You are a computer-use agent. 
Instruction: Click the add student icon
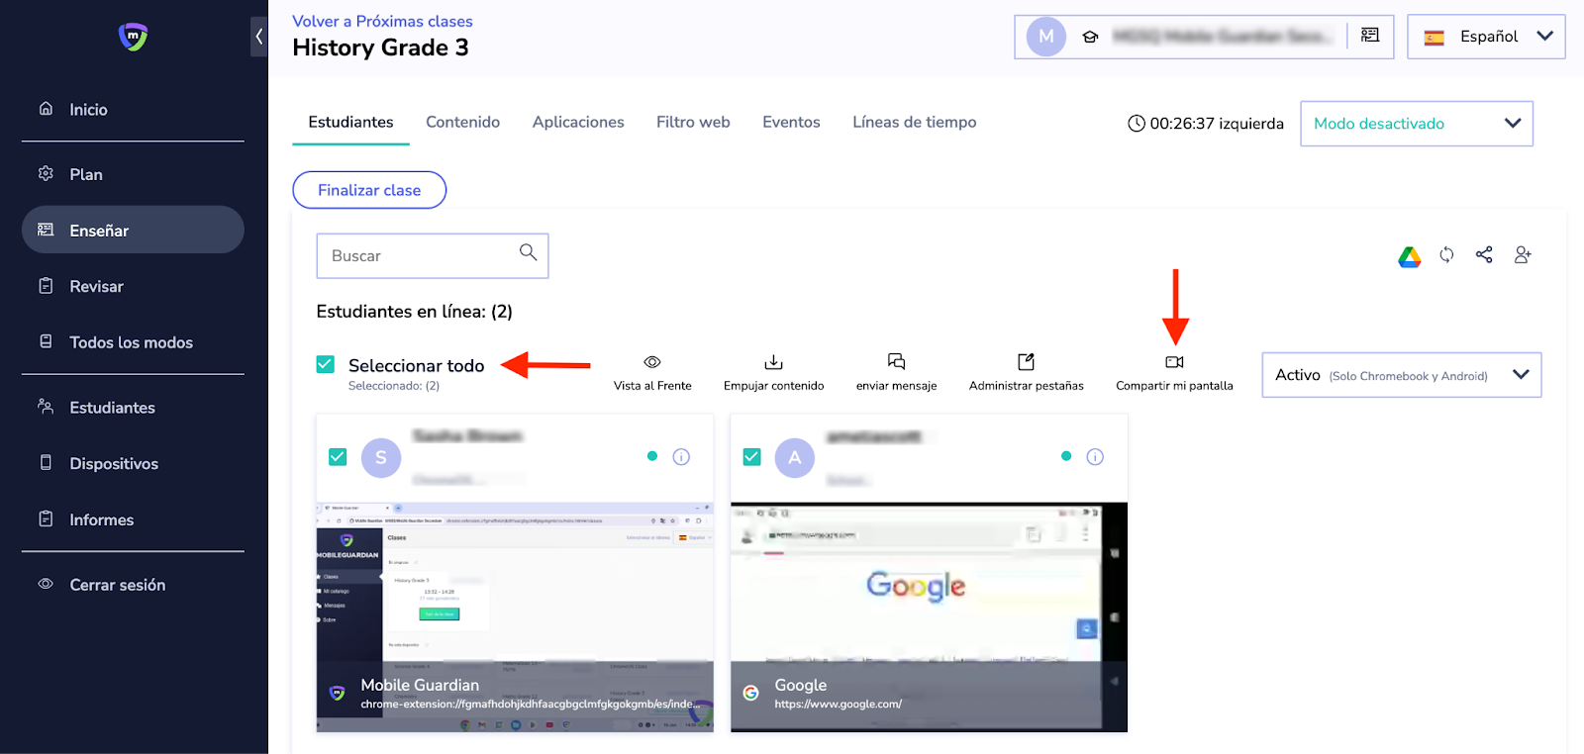[x=1523, y=255]
